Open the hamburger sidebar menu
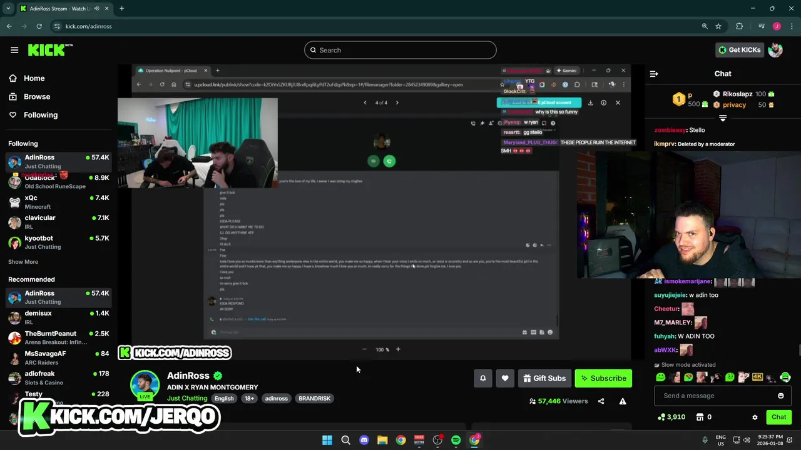Viewport: 801px width, 450px height. tap(14, 50)
